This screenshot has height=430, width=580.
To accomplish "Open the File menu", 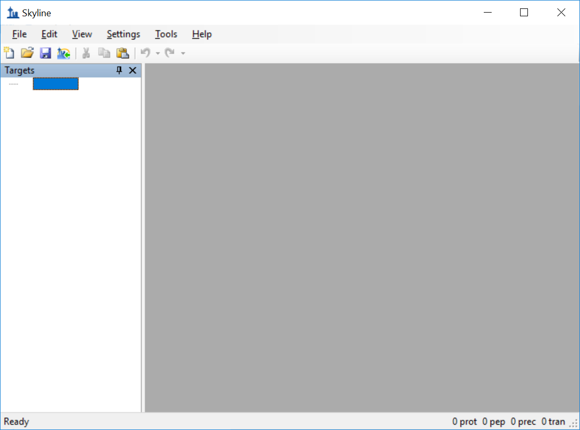I will [19, 34].
